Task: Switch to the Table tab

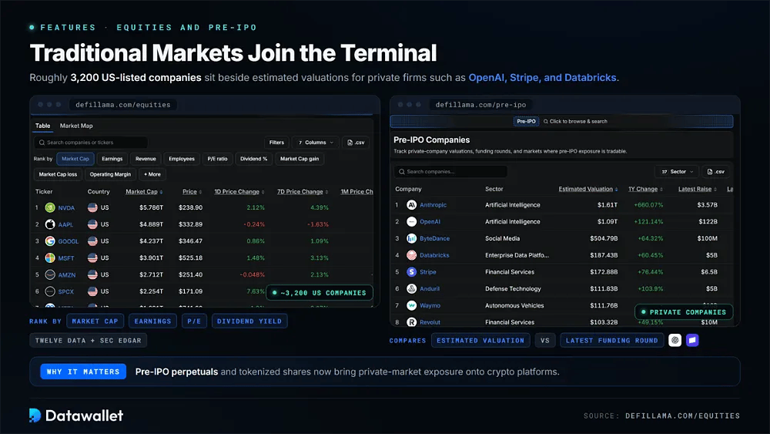Action: pos(42,126)
